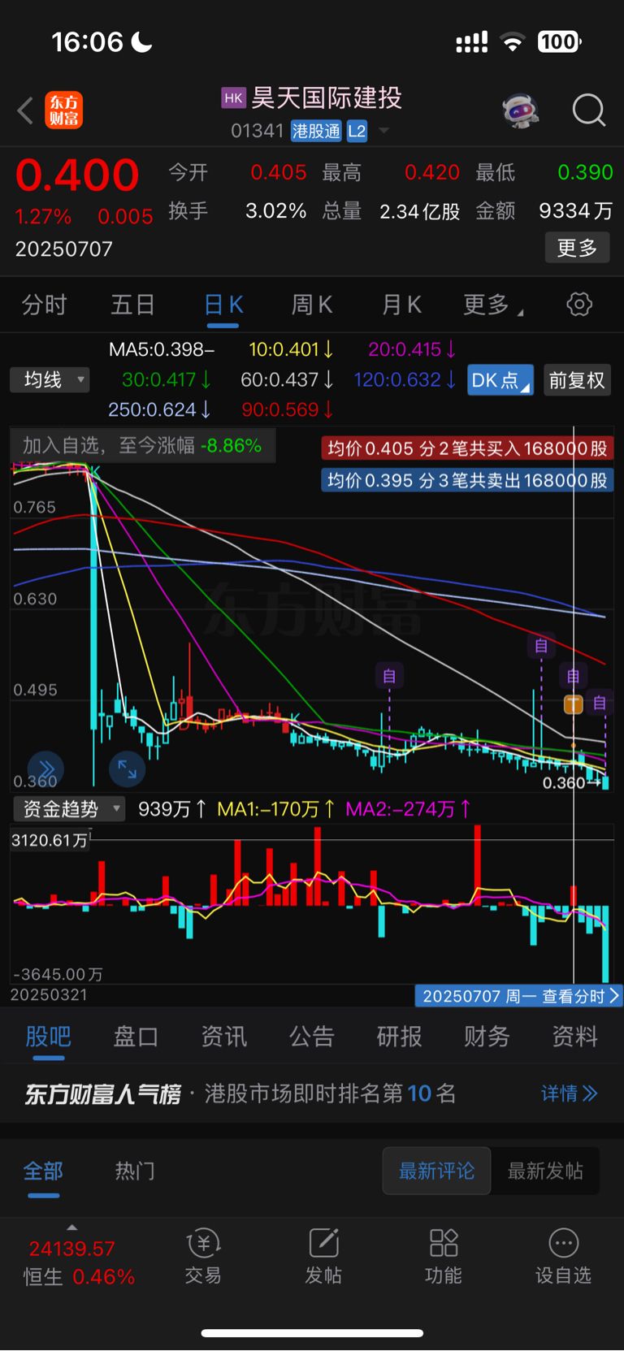Viewport: 624px width, 1351px height.
Task: Tap the fullscreen chart arrows icon
Action: pos(128,769)
